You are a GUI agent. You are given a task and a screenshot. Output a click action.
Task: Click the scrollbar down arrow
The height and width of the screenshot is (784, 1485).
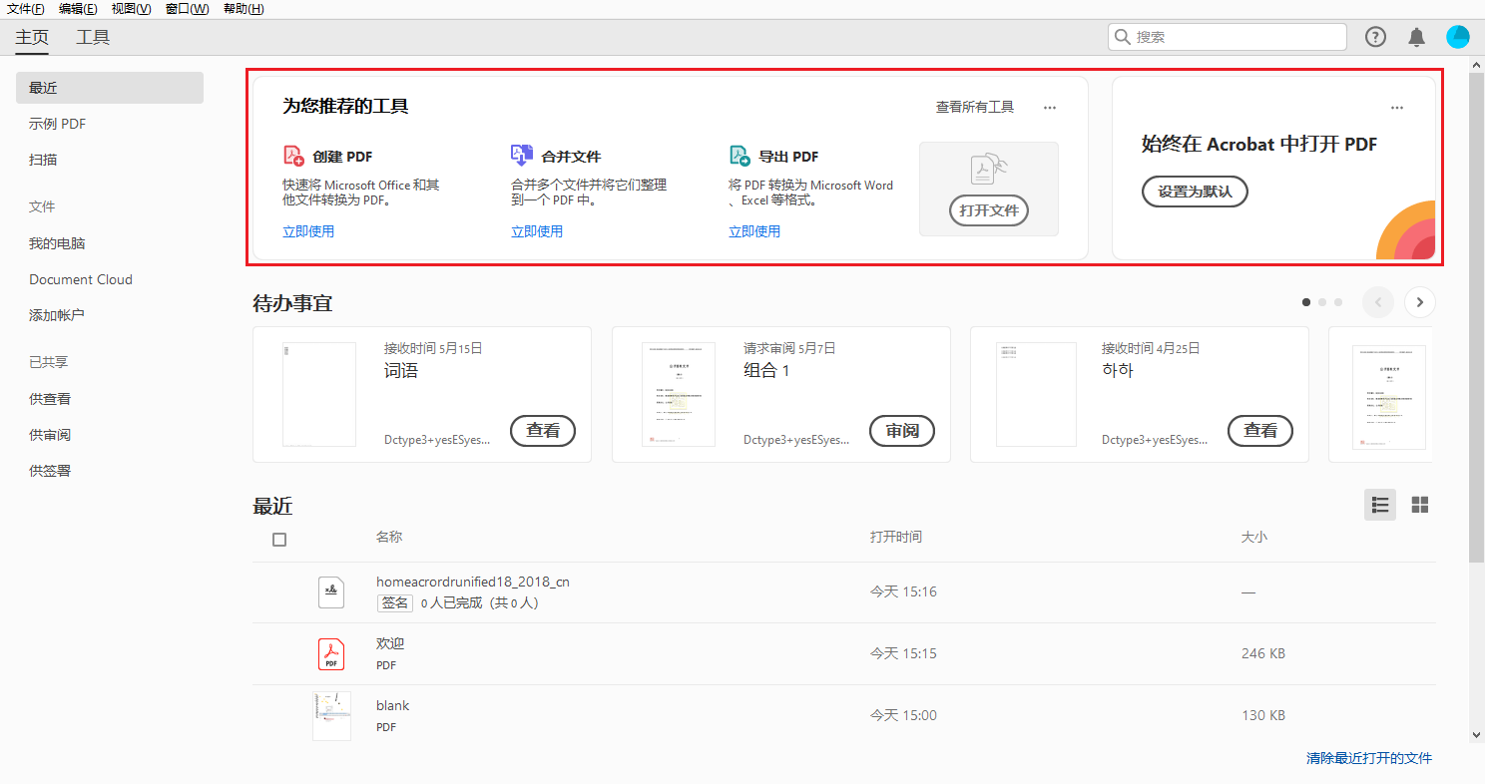pos(1477,735)
